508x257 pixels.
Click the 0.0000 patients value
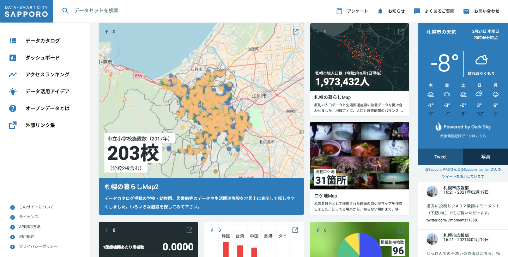[178, 247]
